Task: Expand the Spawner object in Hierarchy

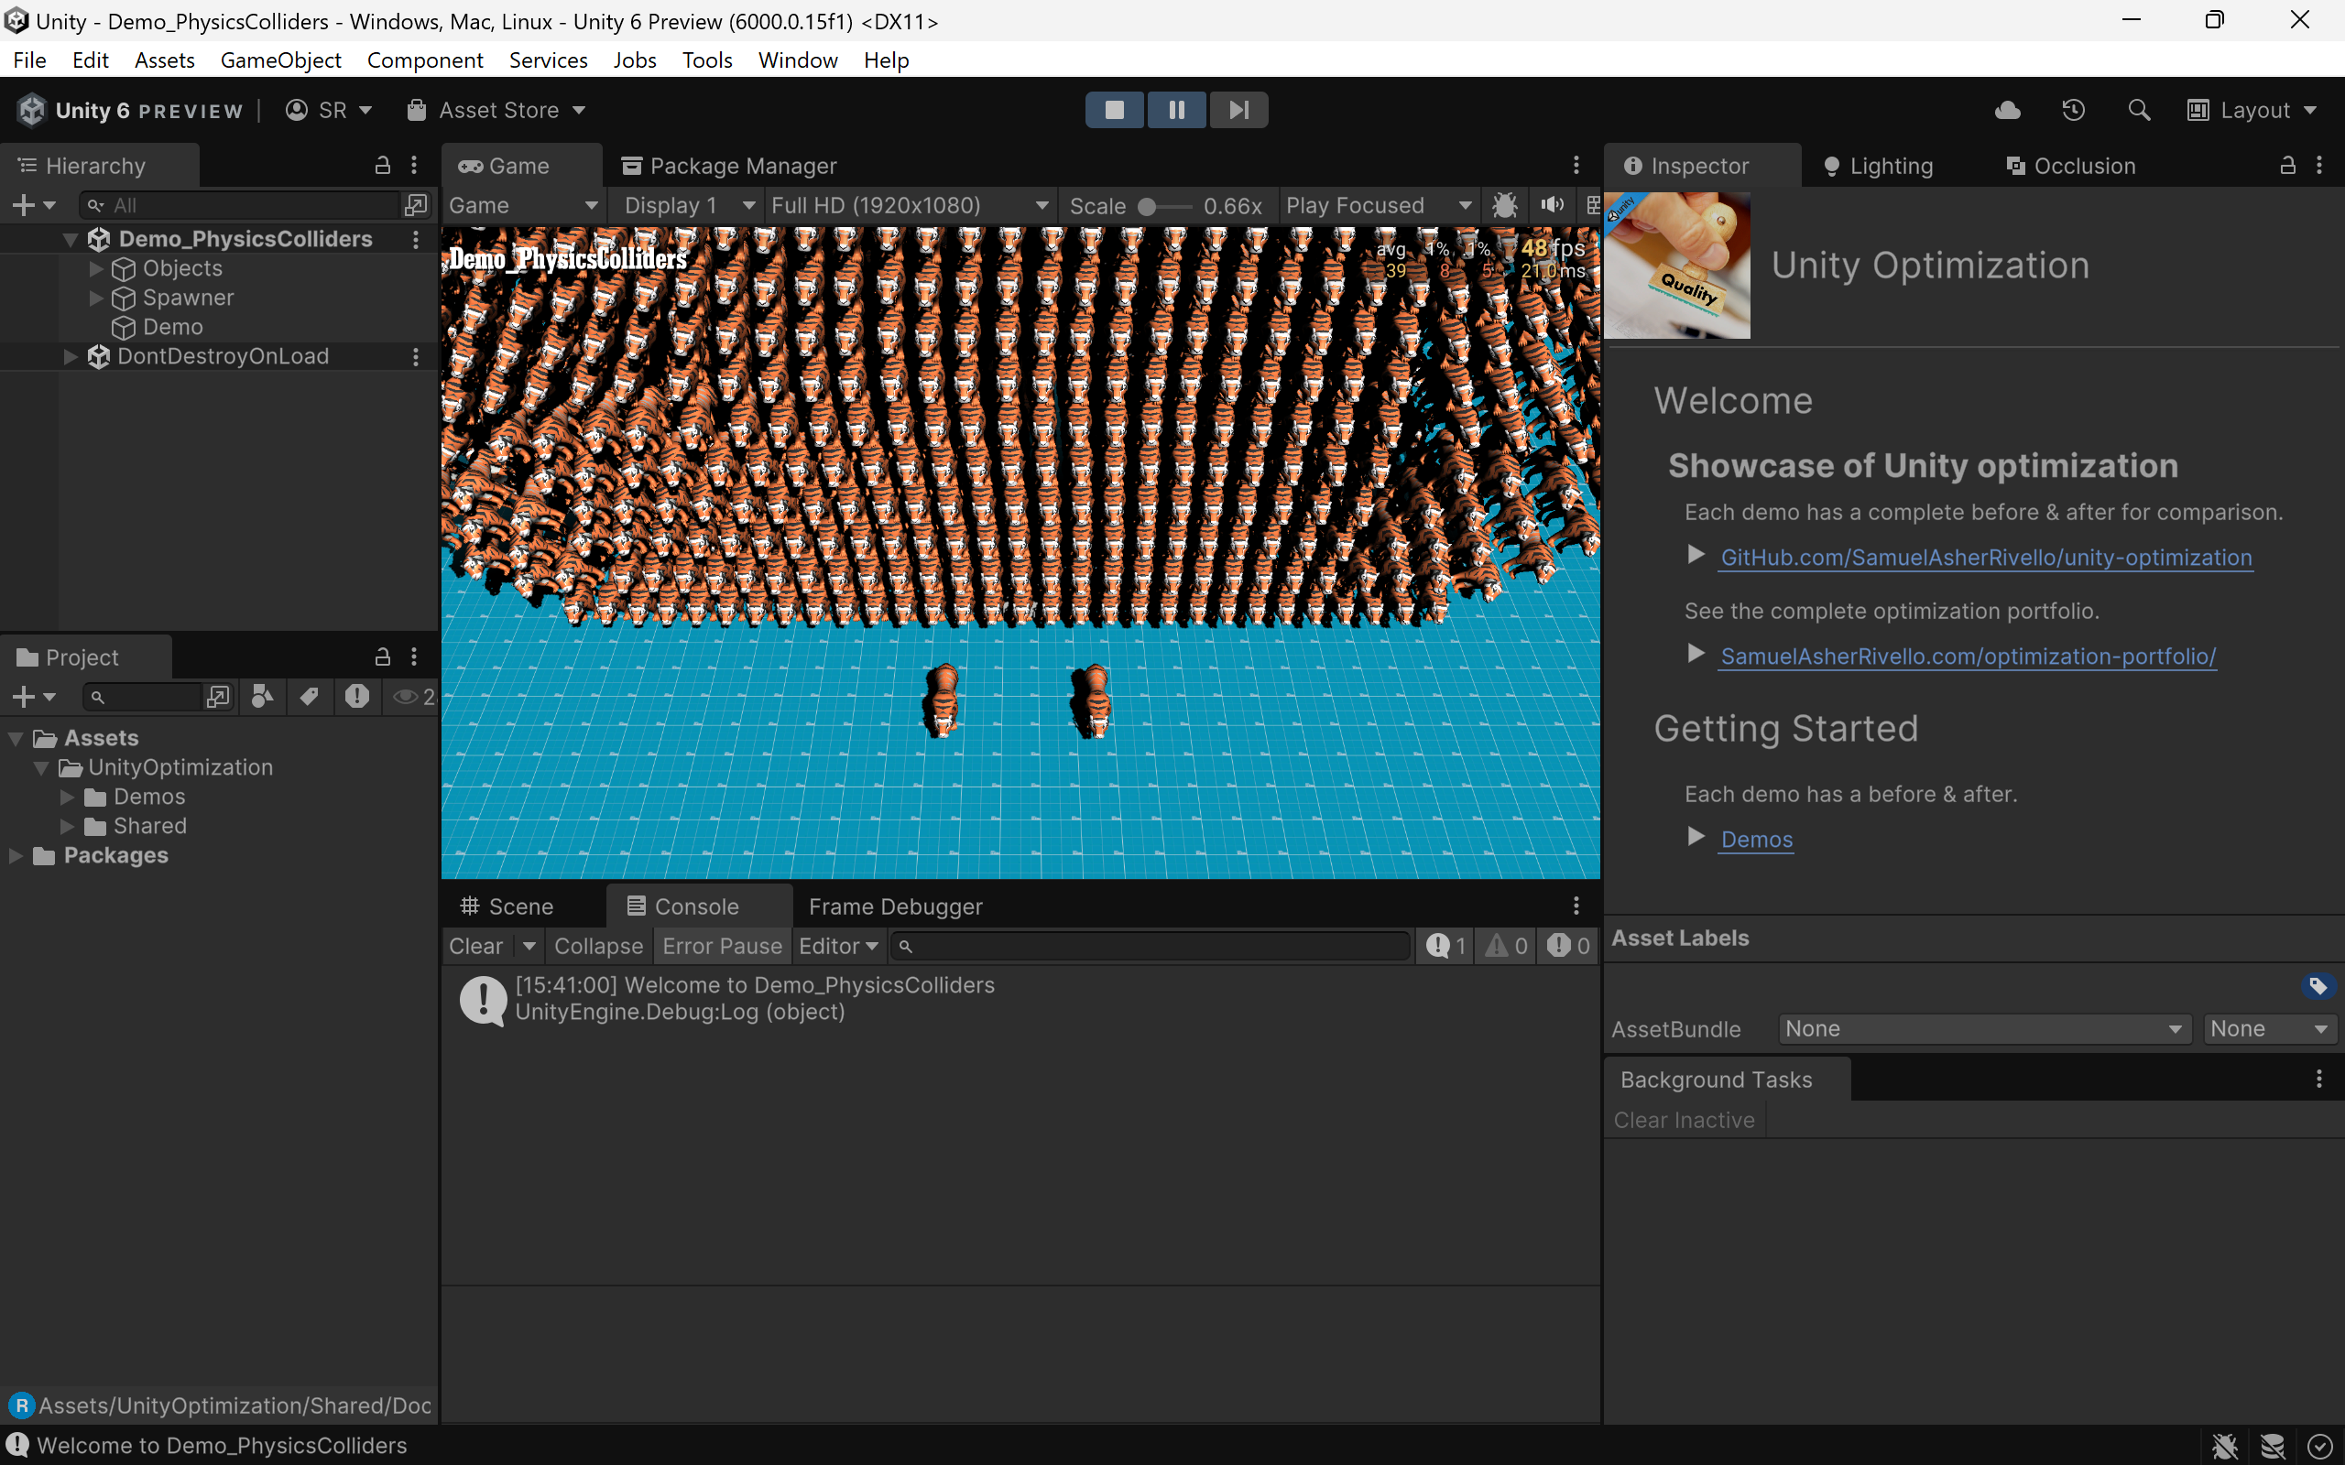Action: coord(96,298)
